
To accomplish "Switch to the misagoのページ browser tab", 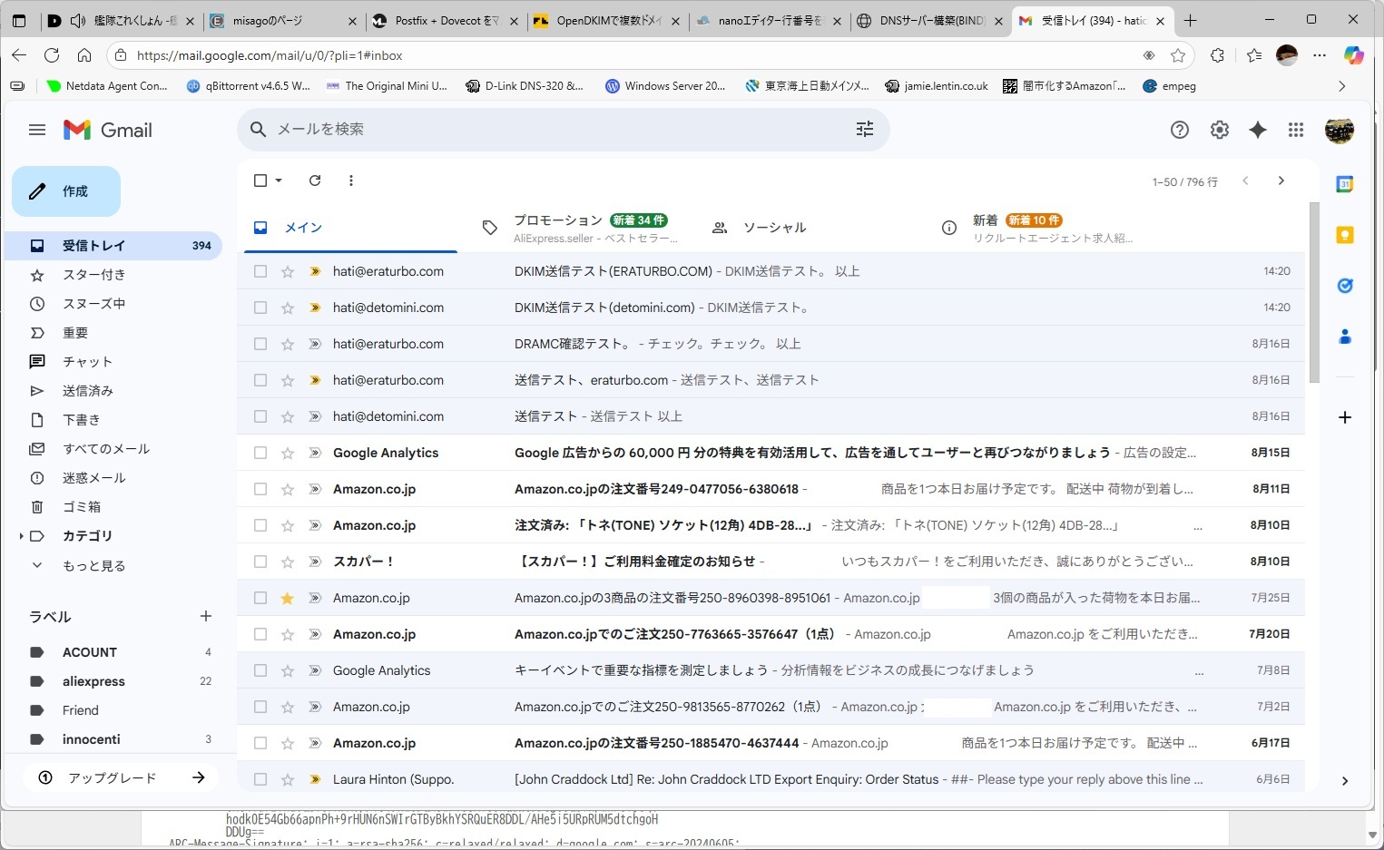I will 284,20.
